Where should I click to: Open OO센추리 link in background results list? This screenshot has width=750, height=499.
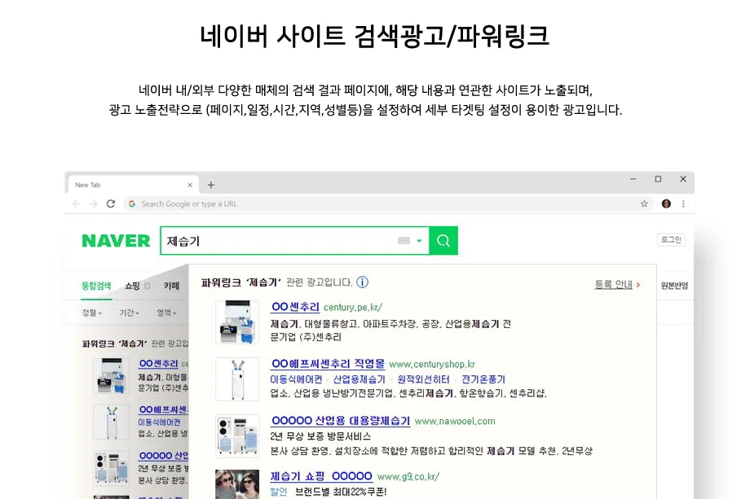(159, 363)
